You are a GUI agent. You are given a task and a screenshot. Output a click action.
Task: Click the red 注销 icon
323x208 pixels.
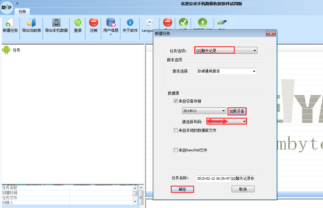click(x=94, y=22)
